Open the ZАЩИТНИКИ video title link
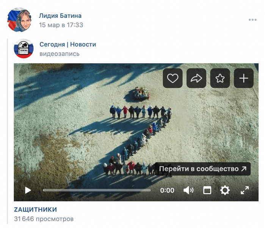Screen dimensions: 265x228 [35, 209]
